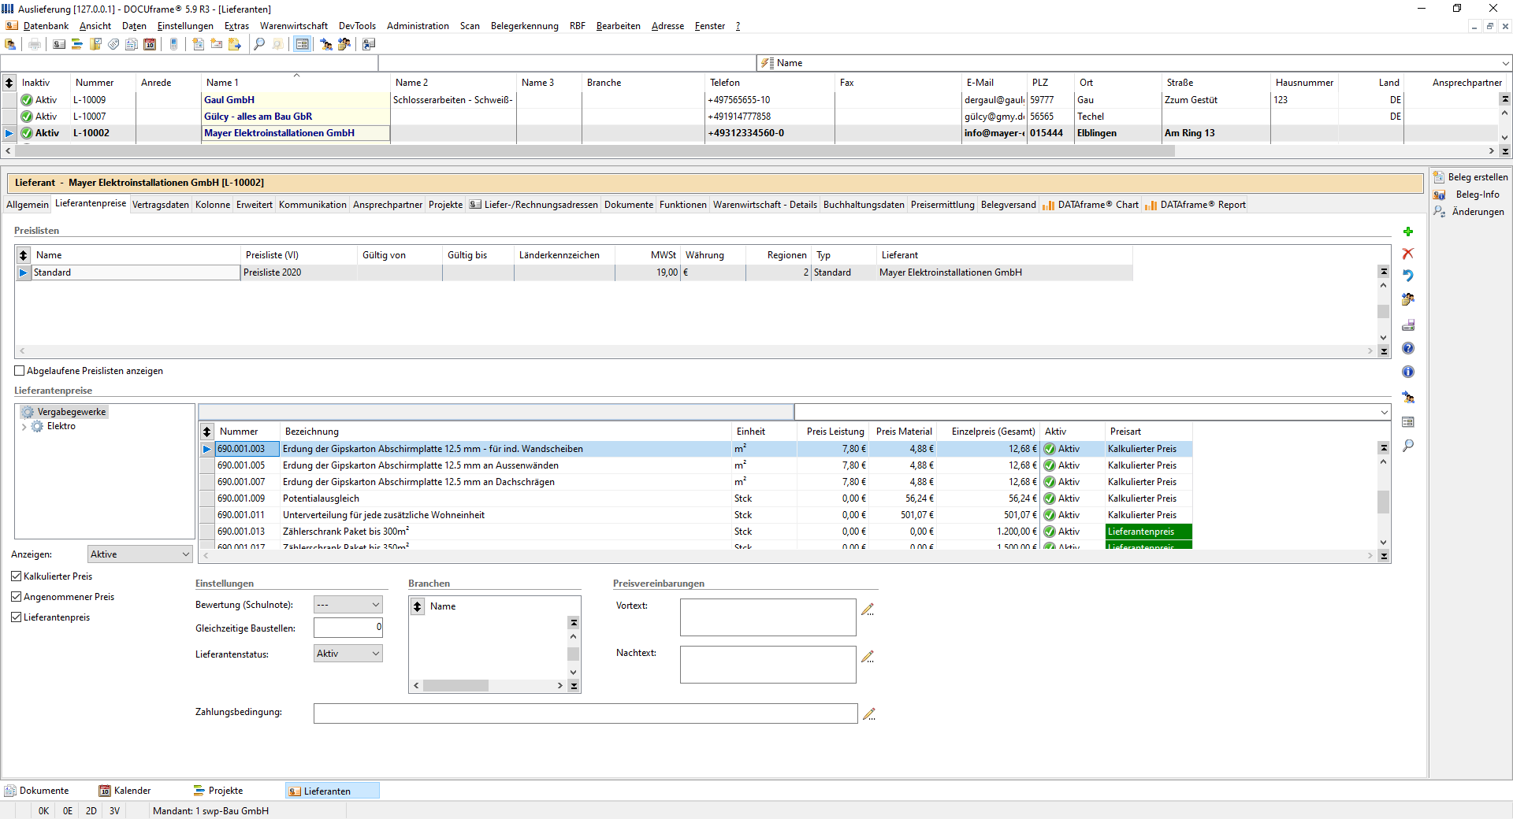Screen dimensions: 1513x819
Task: Open the Anzeigen dropdown showing Aktive
Action: click(x=139, y=554)
